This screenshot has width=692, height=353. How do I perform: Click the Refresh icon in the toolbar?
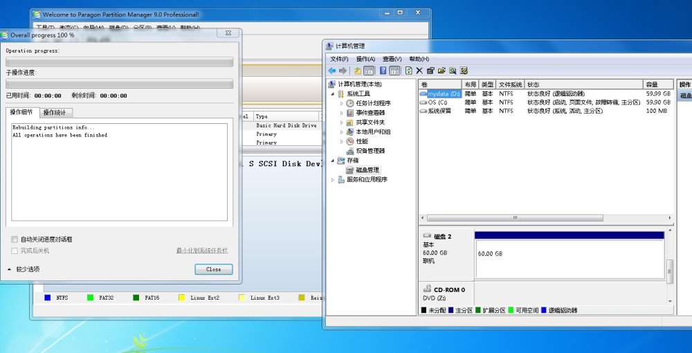point(409,71)
